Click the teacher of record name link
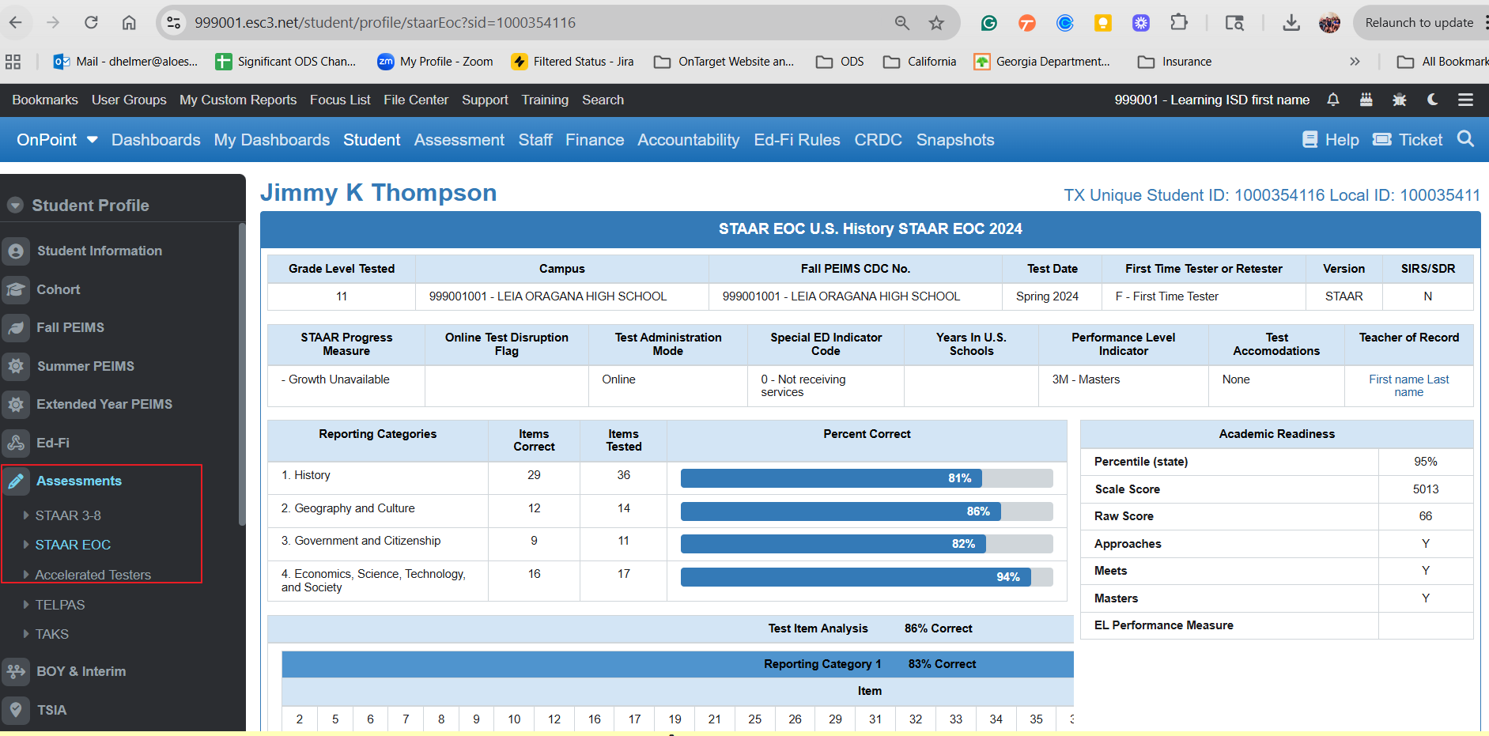 tap(1409, 386)
